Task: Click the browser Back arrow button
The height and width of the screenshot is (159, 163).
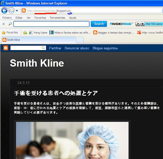Action: tap(5, 11)
